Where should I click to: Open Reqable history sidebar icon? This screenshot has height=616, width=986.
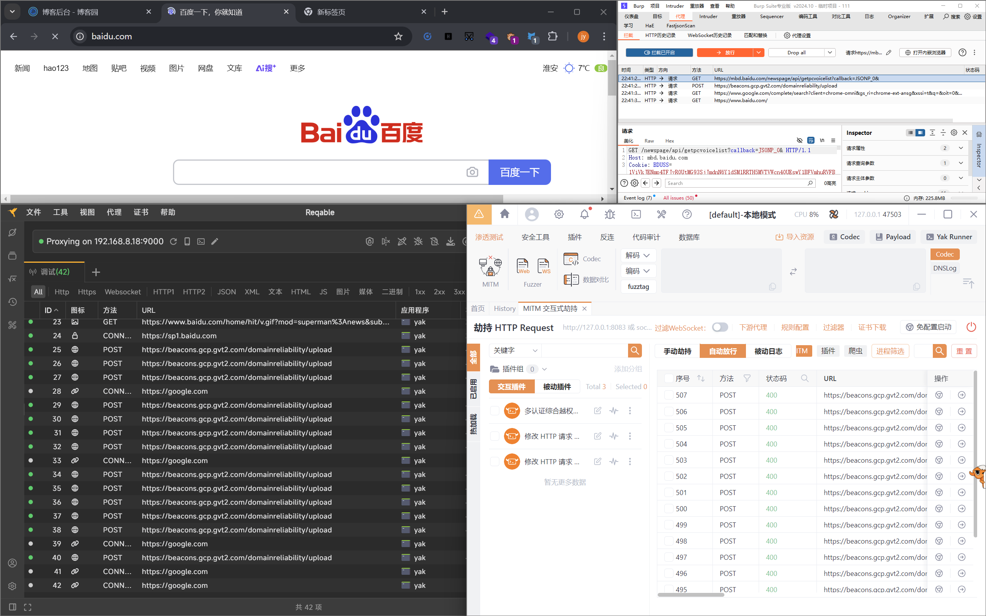[12, 302]
